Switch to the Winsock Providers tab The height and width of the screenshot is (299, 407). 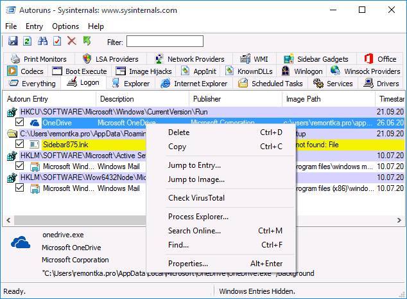coord(365,71)
